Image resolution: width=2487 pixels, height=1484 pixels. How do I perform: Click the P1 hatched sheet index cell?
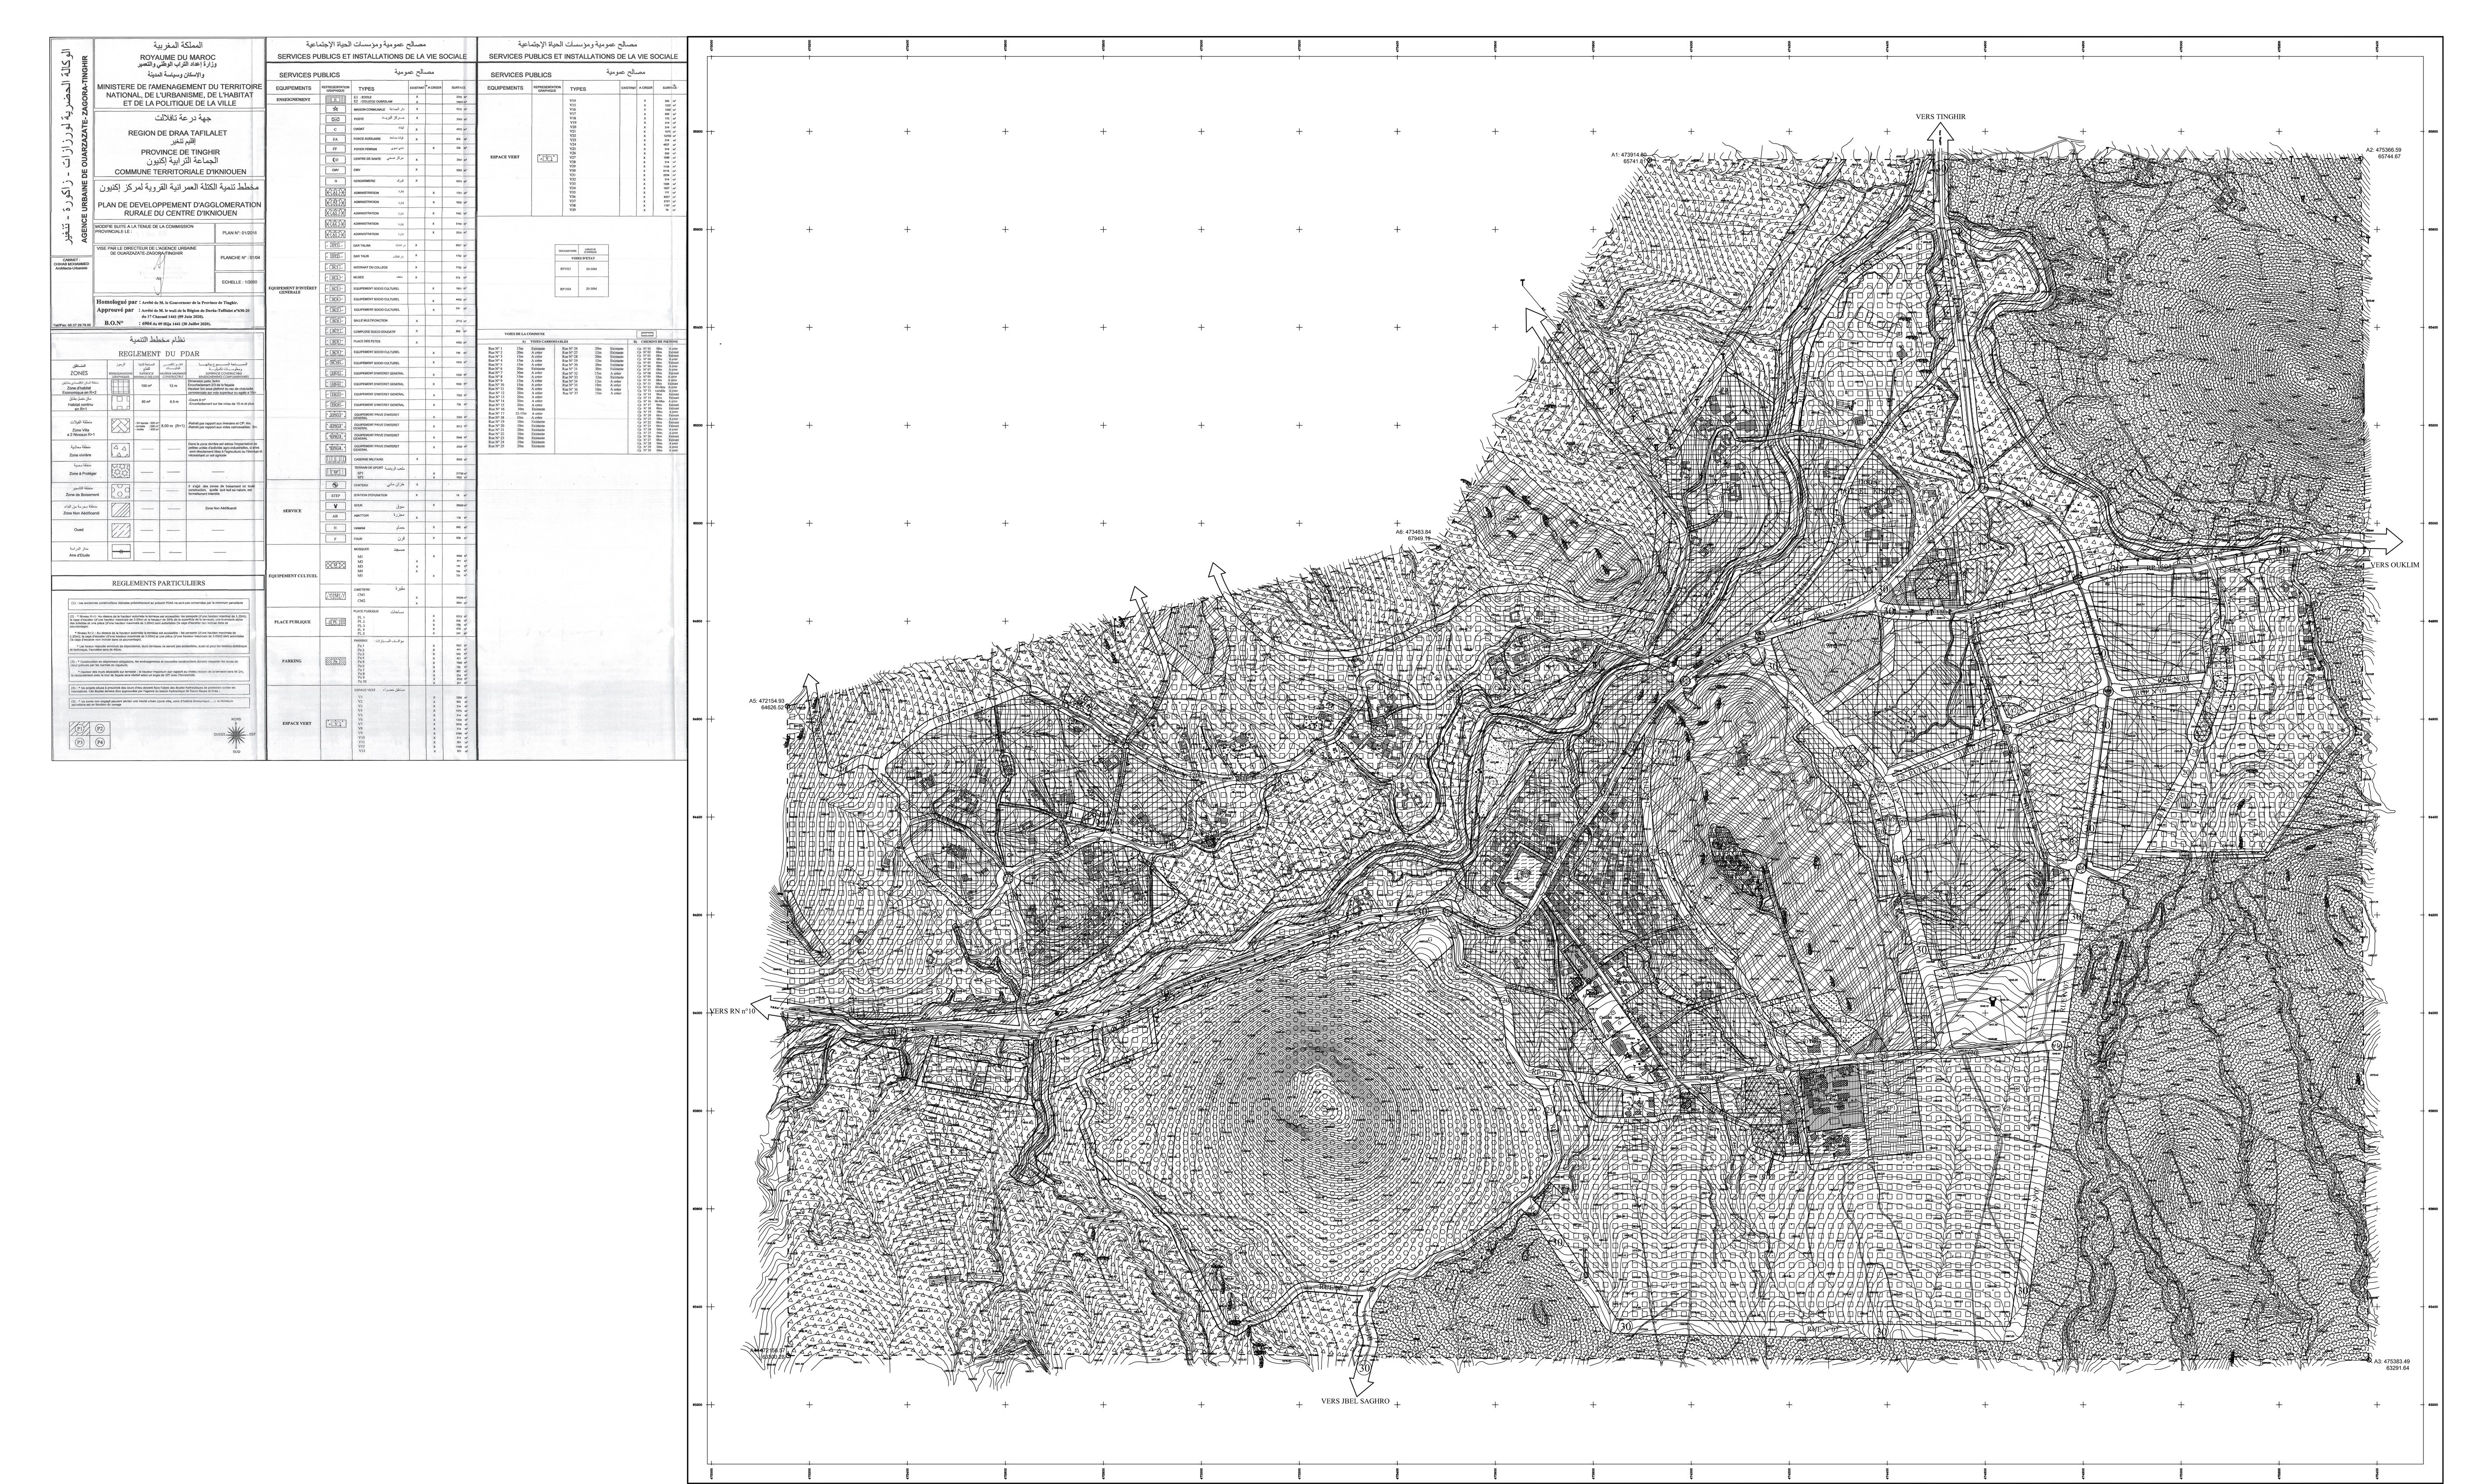tap(79, 730)
